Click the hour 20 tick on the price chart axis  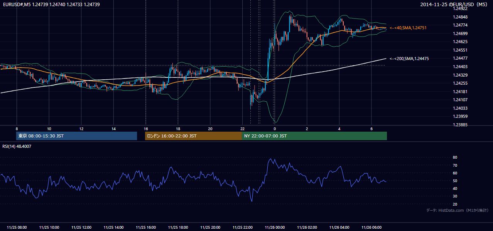(x=210, y=129)
